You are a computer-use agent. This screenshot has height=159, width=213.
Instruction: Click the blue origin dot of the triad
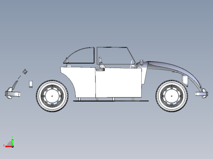[13, 147]
